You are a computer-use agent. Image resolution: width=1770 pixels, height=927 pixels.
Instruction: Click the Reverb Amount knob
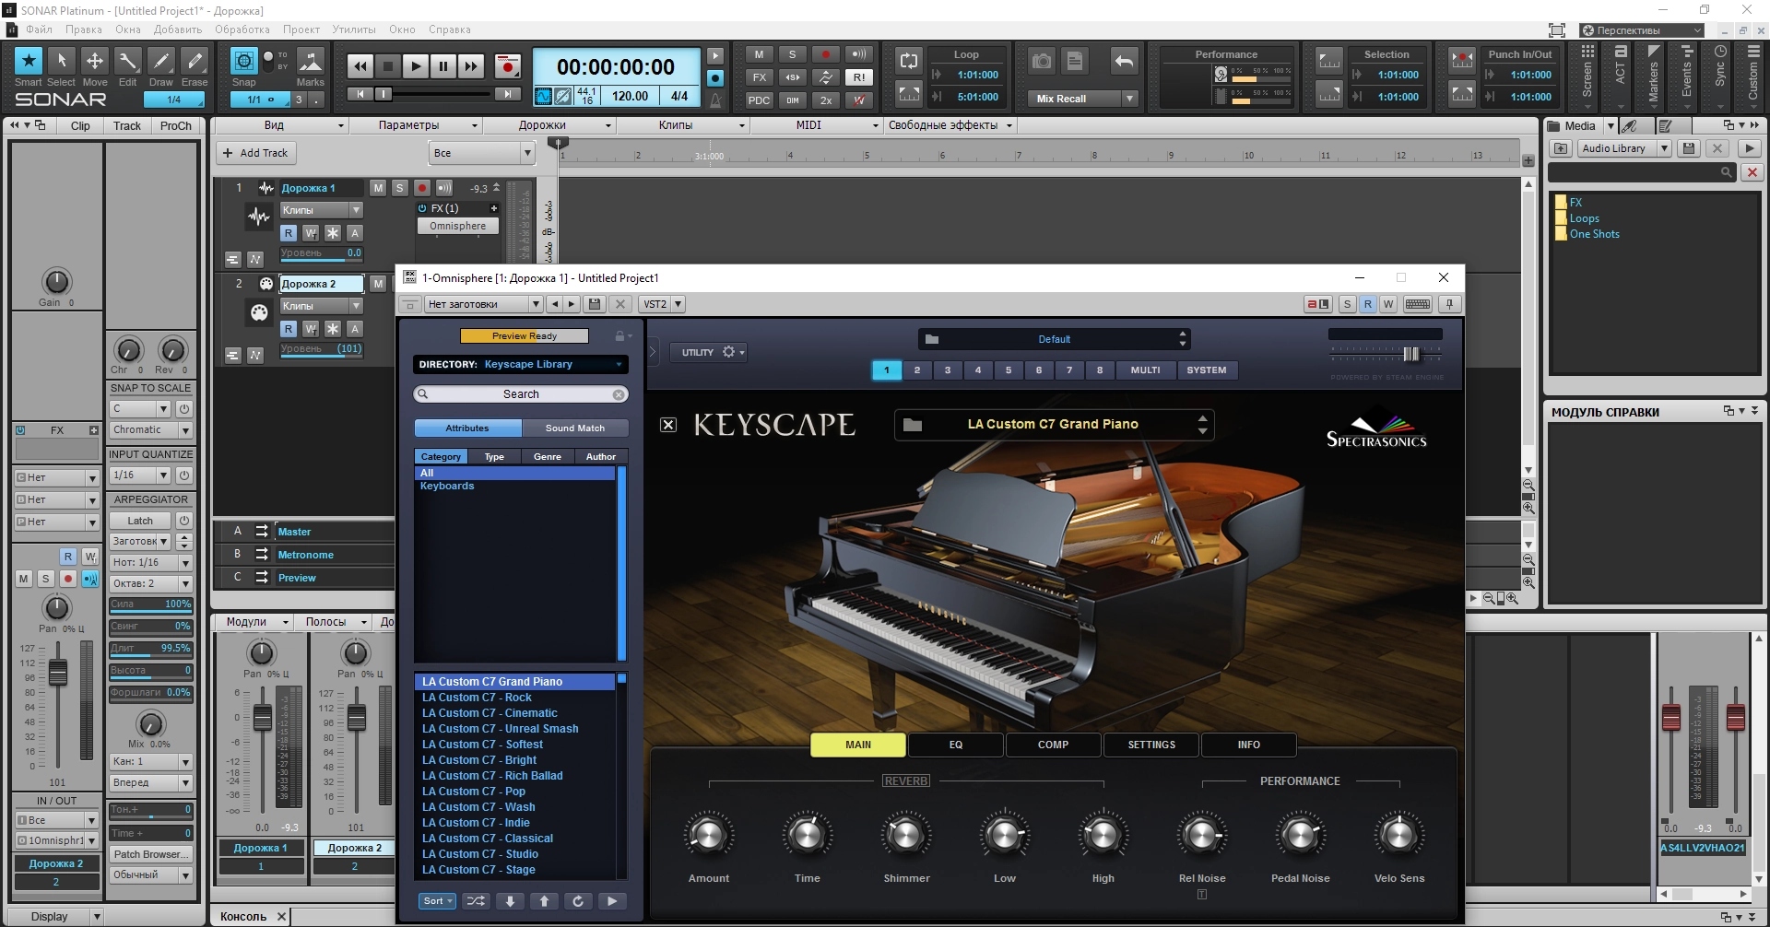[708, 835]
